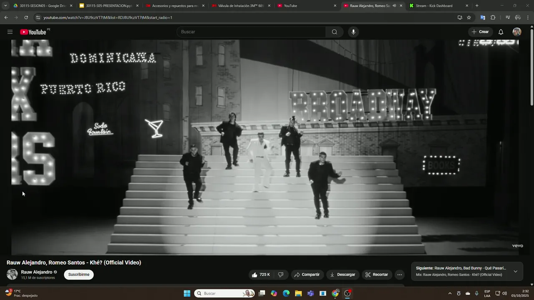Click Descargar to download video
Screen dimensions: 534x300
point(343,275)
